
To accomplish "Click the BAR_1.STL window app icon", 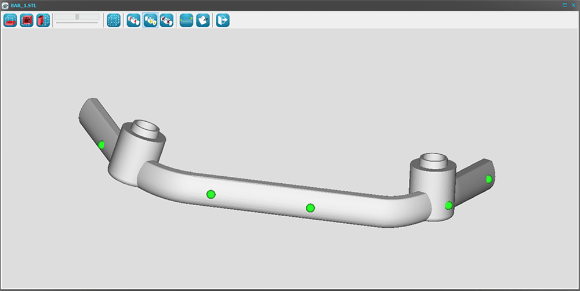I will click(x=5, y=5).
